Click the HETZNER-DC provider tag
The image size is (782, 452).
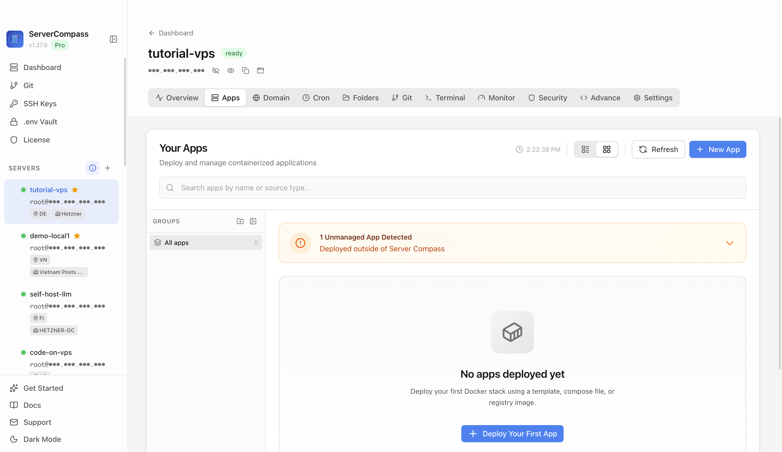tap(54, 330)
